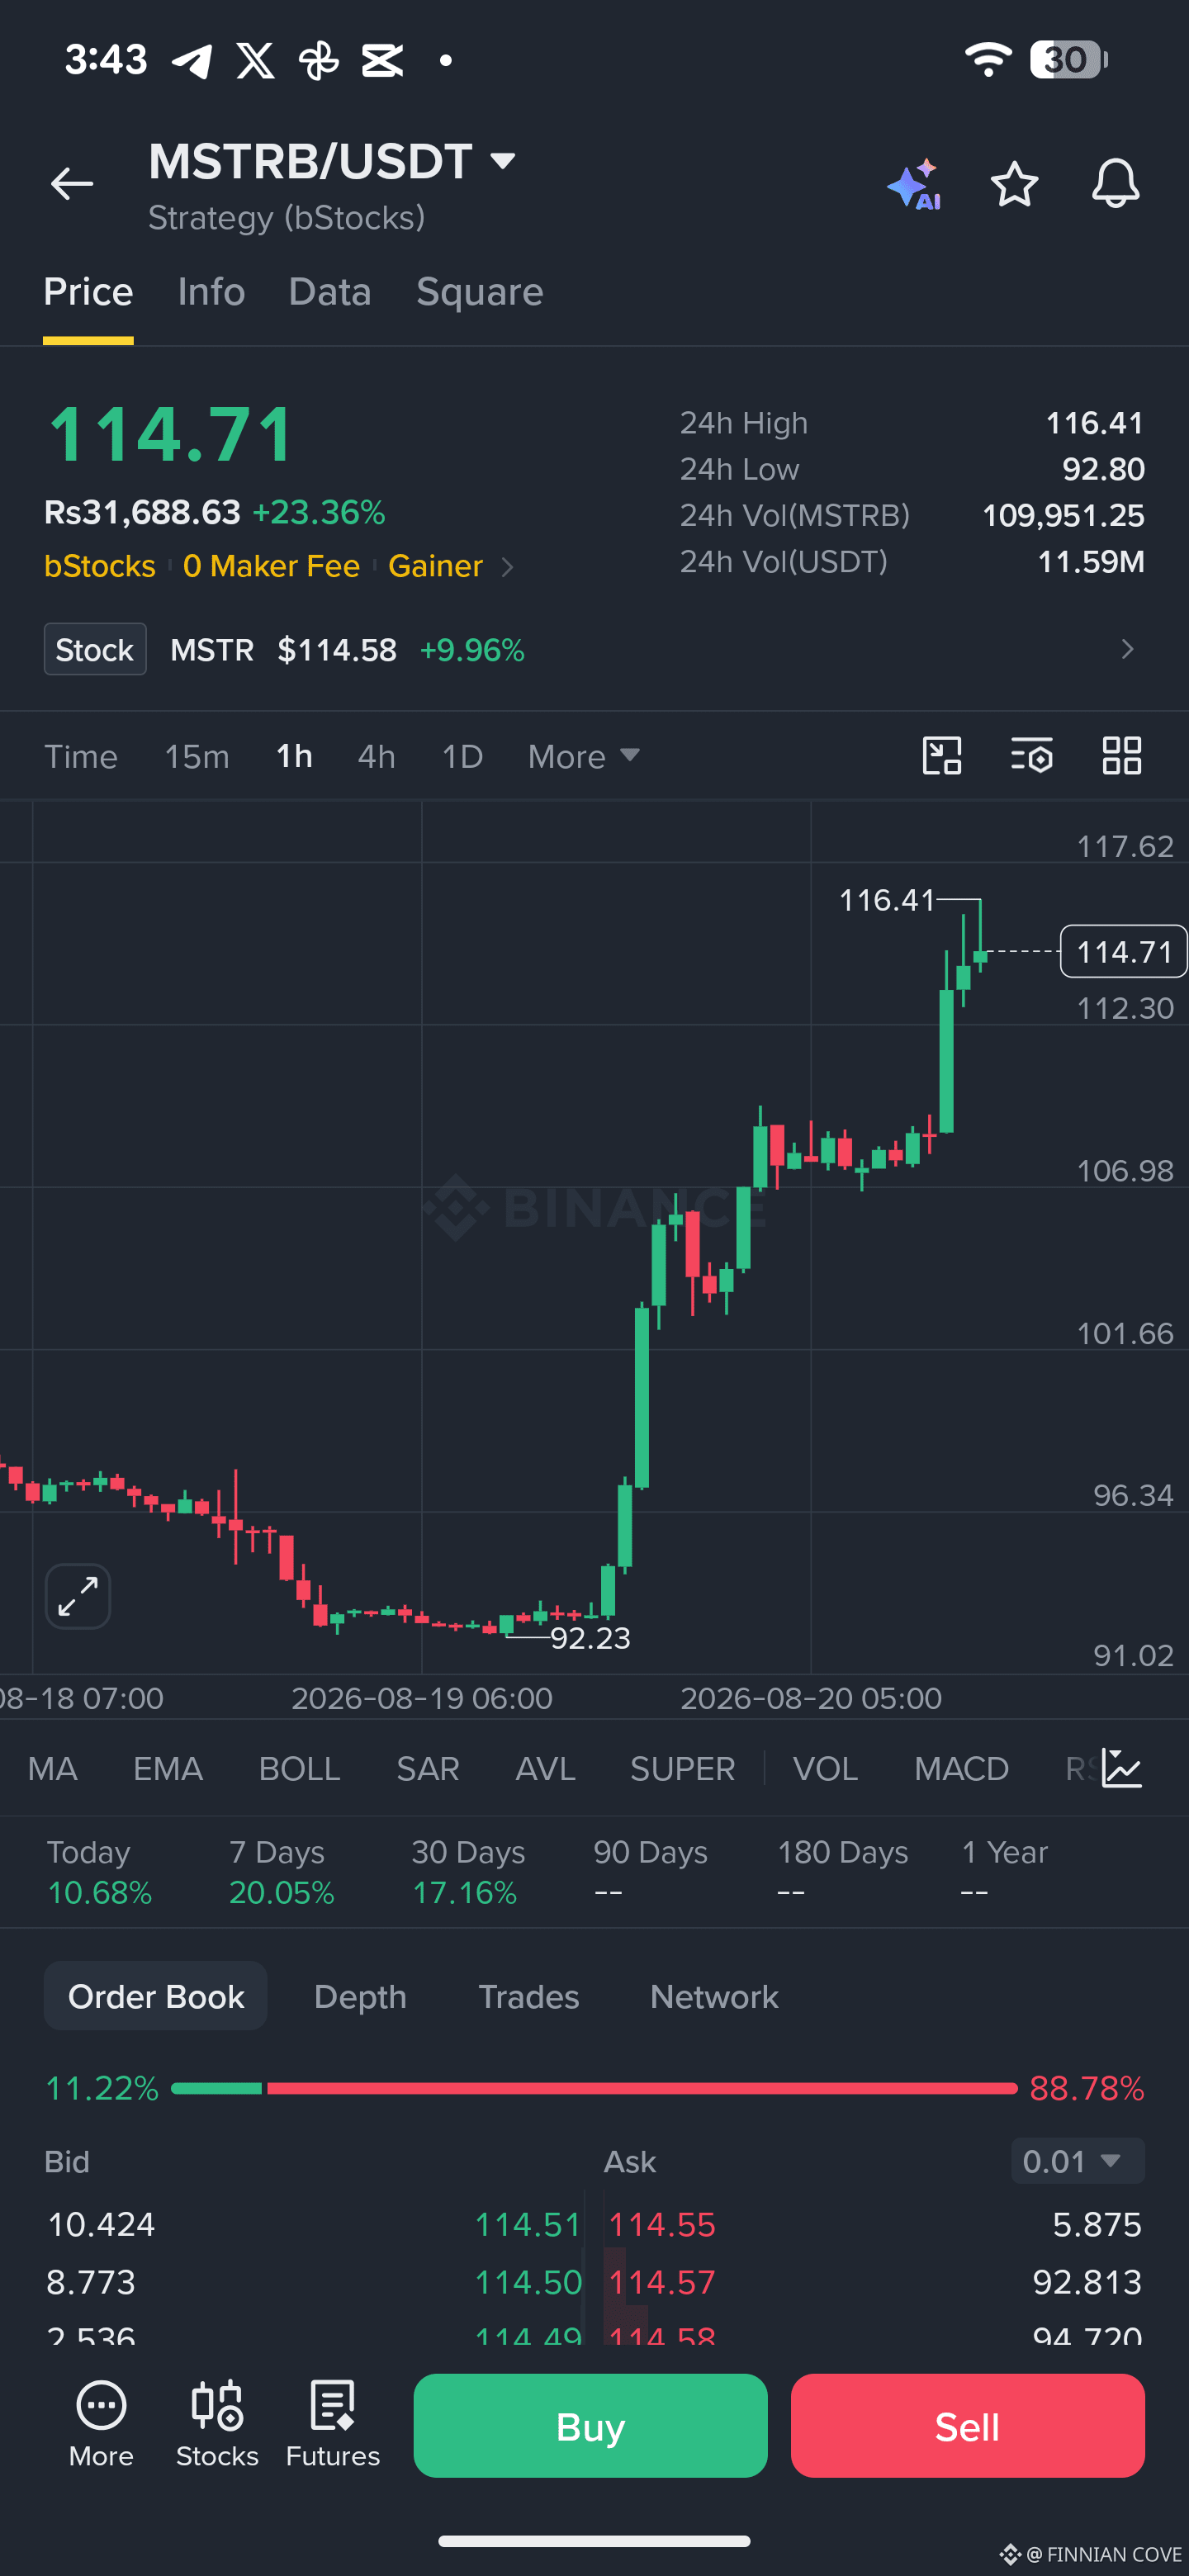Tap 30 Days 17.16% performance

[x=468, y=1872]
